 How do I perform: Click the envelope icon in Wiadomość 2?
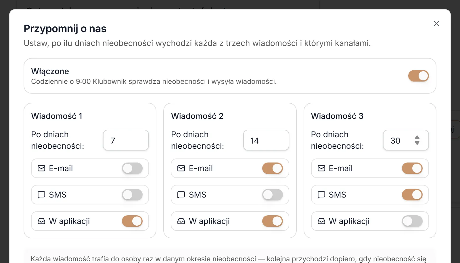[181, 168]
